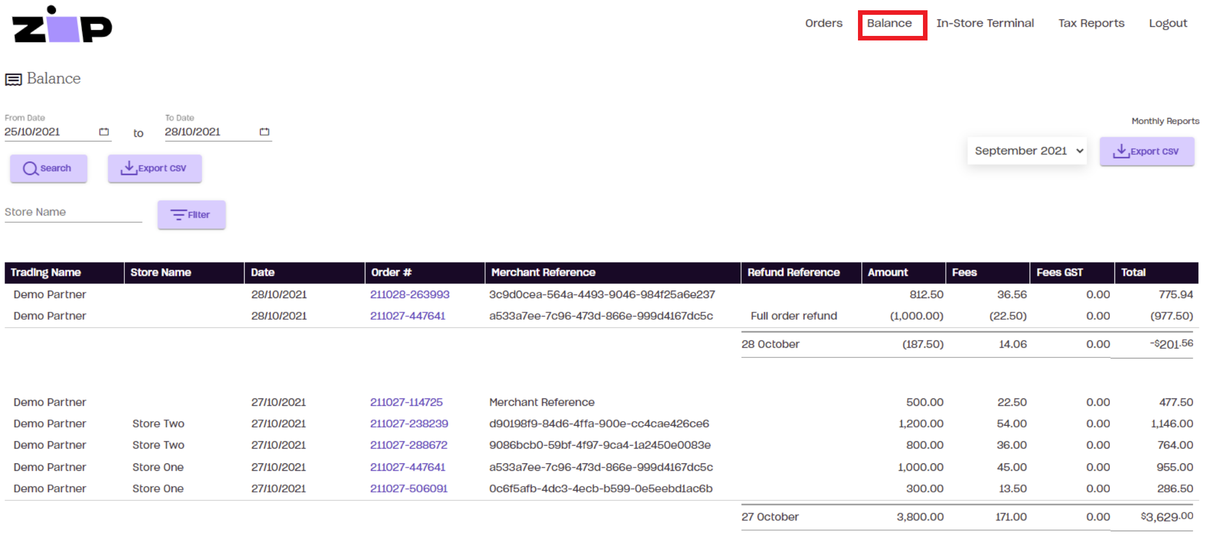Select Store One in row 211027-506091
Viewport: 1208px width, 542px height.
pyautogui.click(x=158, y=489)
